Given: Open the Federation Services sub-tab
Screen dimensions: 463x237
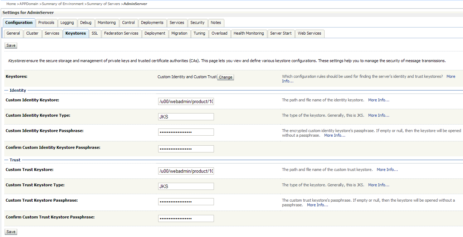Looking at the screenshot, I should click(121, 33).
